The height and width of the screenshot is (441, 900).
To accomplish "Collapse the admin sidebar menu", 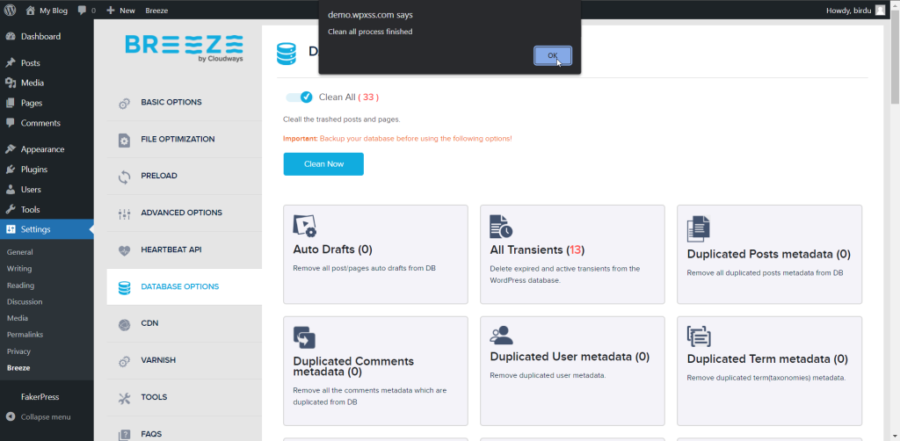I will tap(38, 417).
